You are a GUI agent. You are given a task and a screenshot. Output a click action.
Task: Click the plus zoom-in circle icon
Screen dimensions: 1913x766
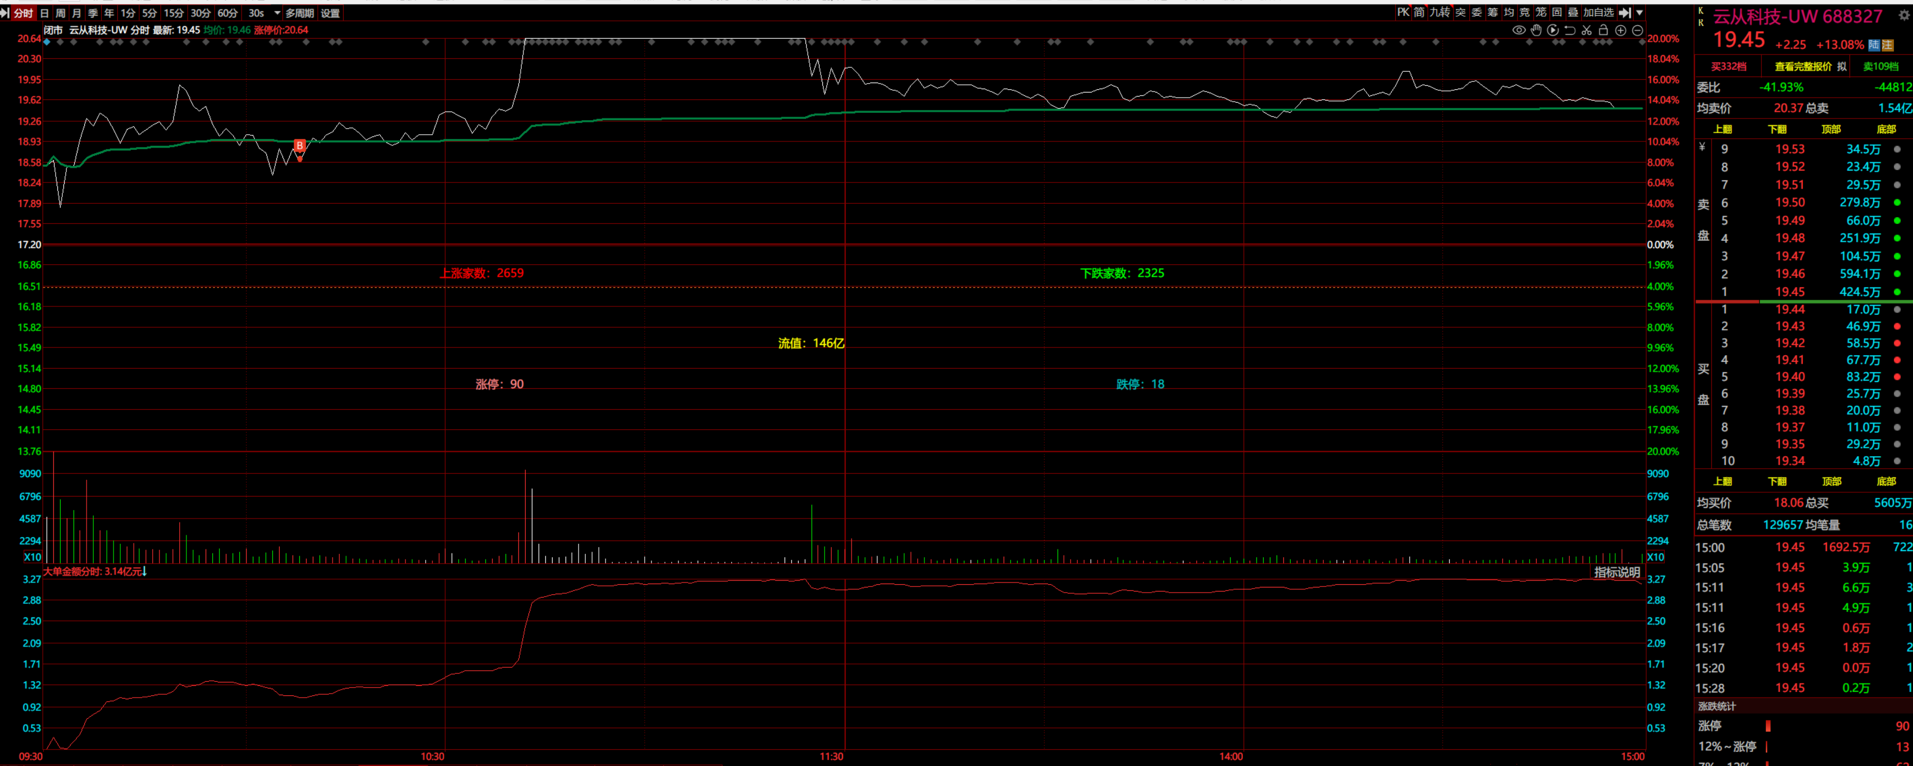(1620, 30)
